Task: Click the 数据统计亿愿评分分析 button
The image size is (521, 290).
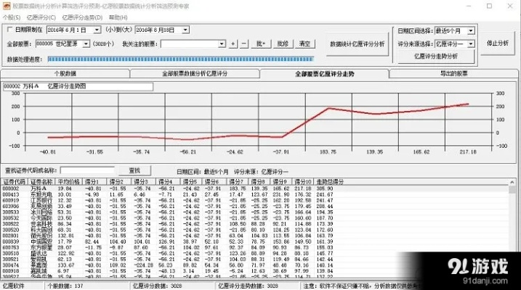Action: [x=357, y=43]
